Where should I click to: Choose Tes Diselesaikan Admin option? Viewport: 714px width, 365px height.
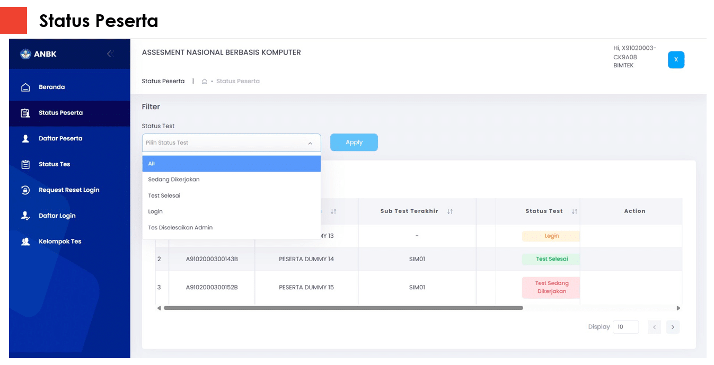232,227
